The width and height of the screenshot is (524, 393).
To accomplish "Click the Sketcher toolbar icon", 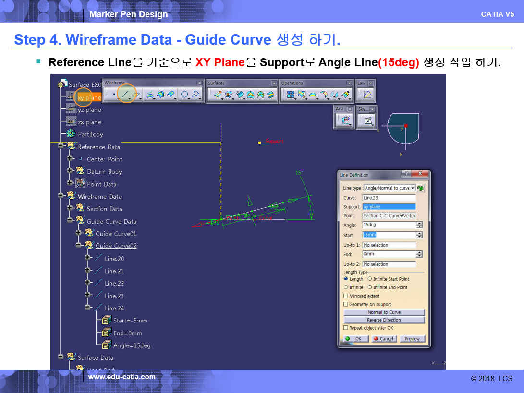I will pos(367,121).
